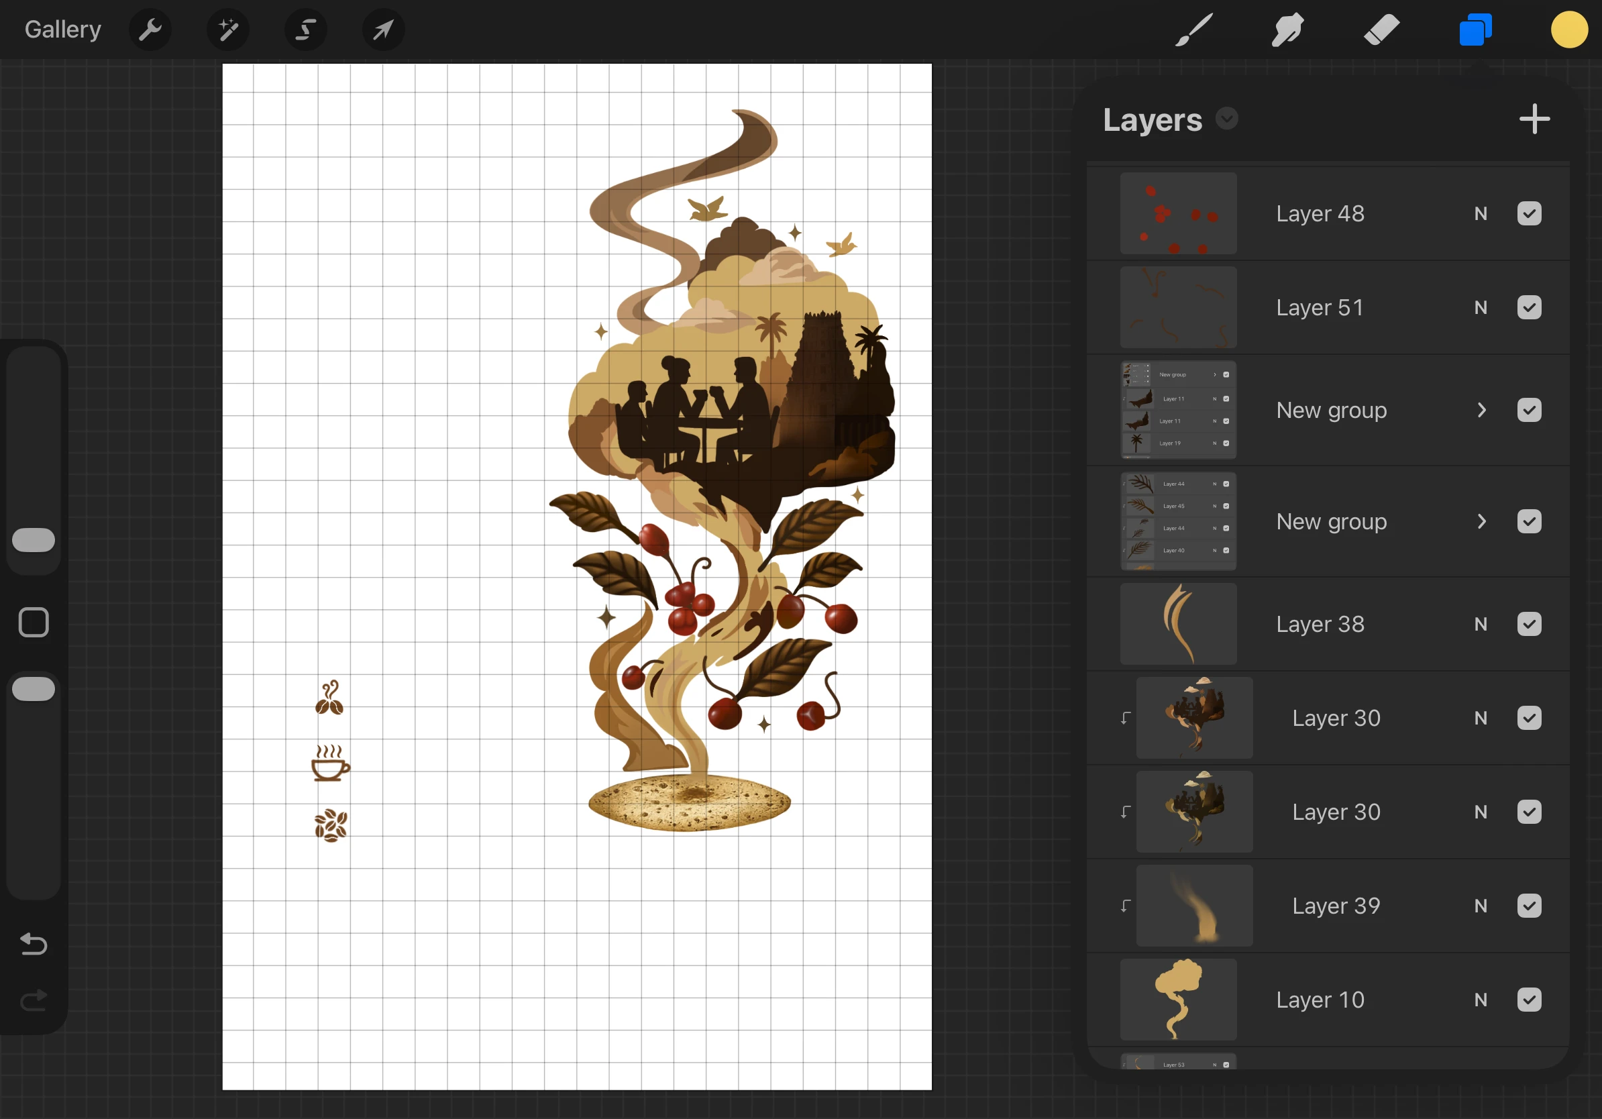Select the Layer 10 cloud shape thumbnail
Screen dimensions: 1602x1119
(1178, 1000)
